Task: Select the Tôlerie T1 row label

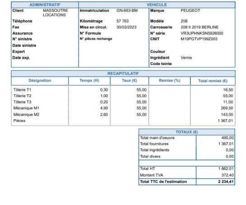Action: [x=22, y=90]
